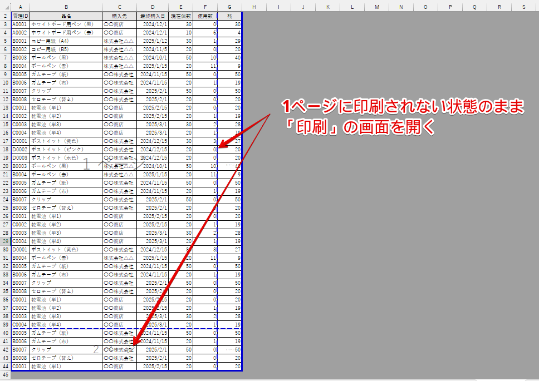
Task: Select the 現在個数 header cell
Action: click(181, 16)
